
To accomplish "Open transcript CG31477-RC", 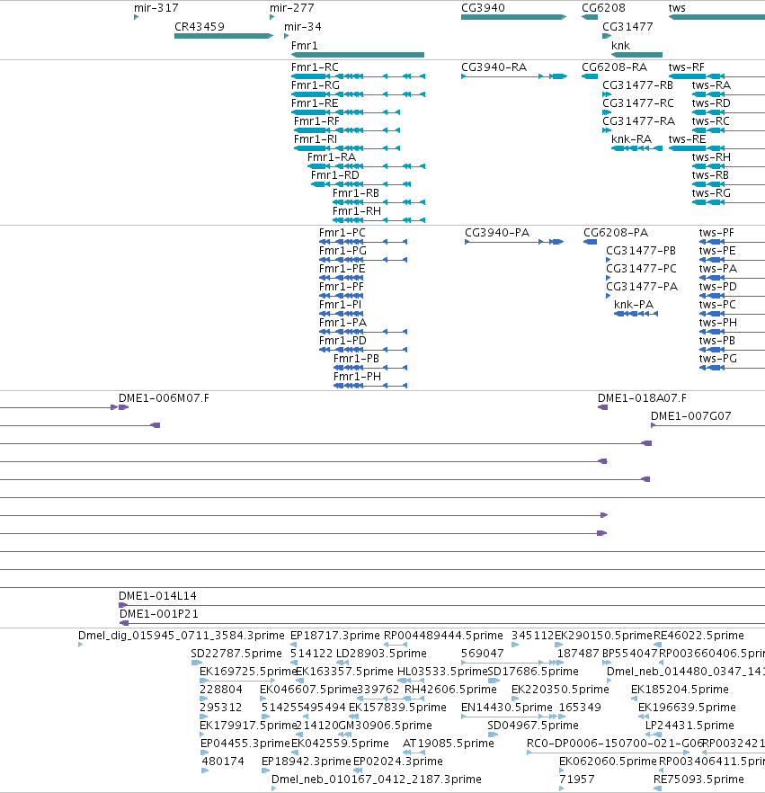I will coord(637,103).
